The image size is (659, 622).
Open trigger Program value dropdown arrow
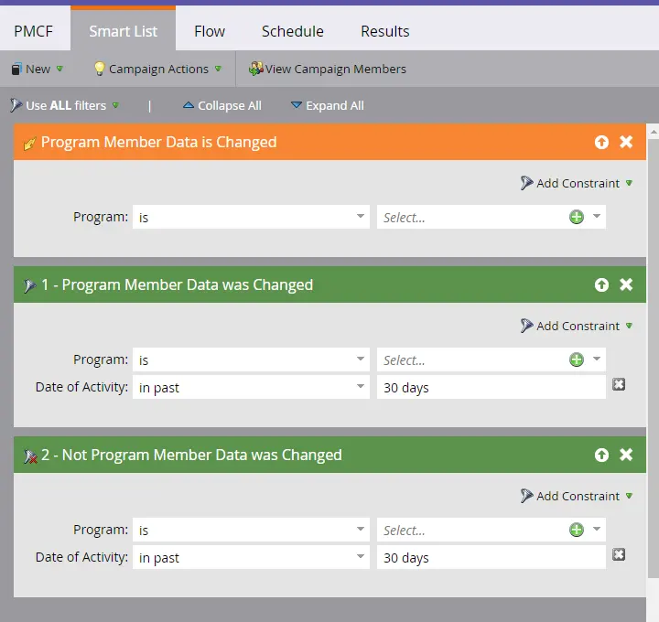coord(597,216)
